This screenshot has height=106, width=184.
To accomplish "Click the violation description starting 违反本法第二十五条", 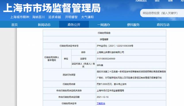I will 131,74.
